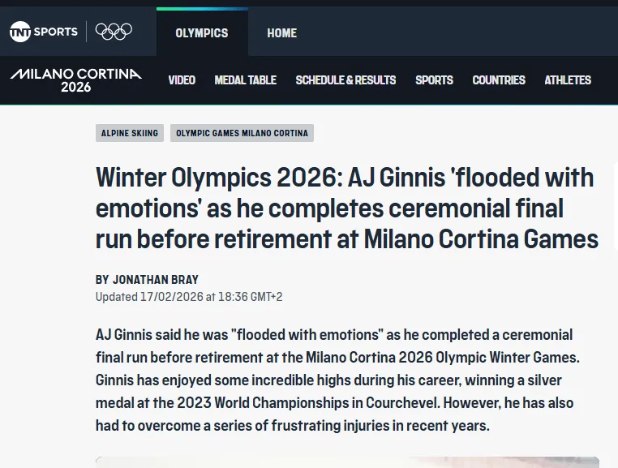Click the article's intro paragraph text
The image size is (618, 468).
[334, 380]
